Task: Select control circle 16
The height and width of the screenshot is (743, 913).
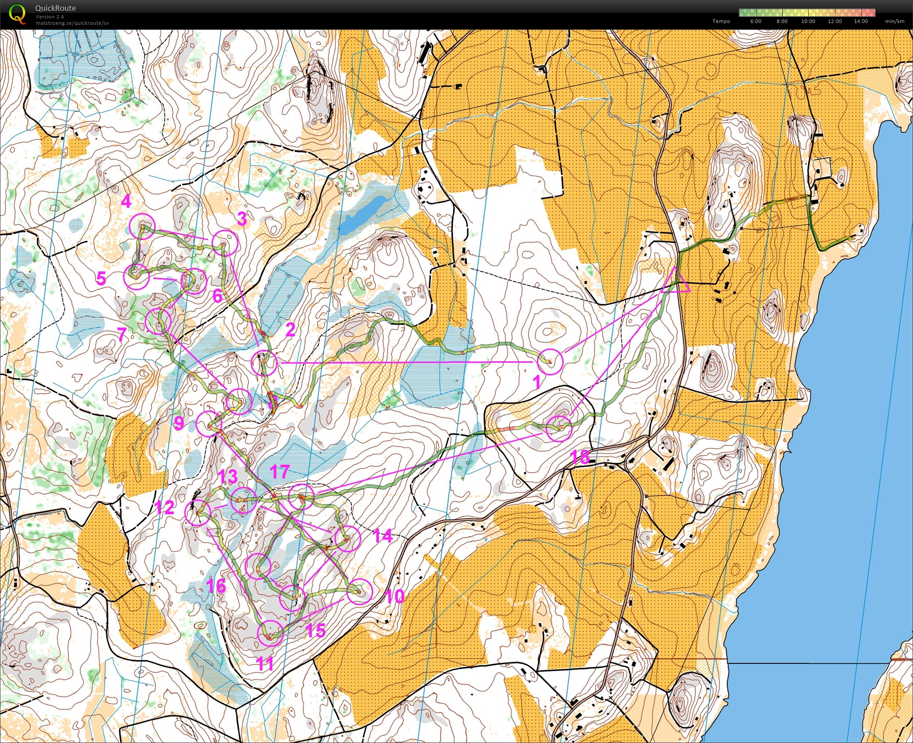Action: click(x=258, y=566)
